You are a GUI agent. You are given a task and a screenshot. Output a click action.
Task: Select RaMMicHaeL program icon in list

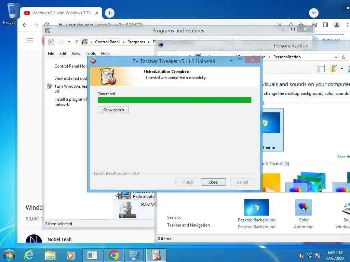(x=127, y=210)
